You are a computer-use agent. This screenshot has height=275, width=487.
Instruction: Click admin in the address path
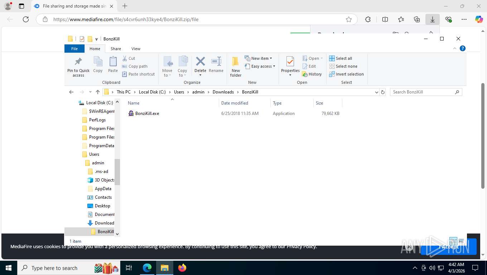198,92
